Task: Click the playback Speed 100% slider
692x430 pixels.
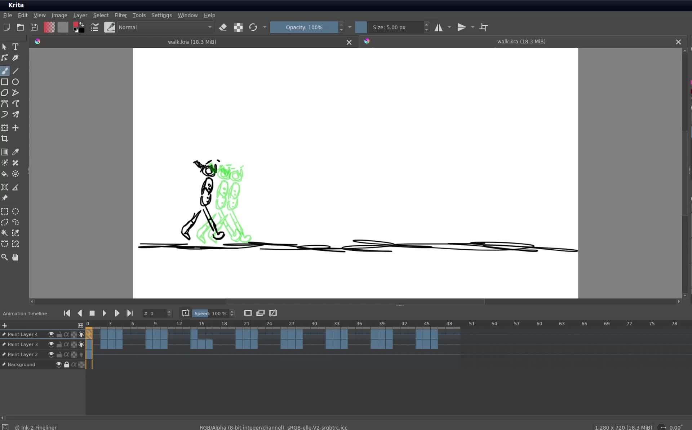Action: pyautogui.click(x=210, y=313)
